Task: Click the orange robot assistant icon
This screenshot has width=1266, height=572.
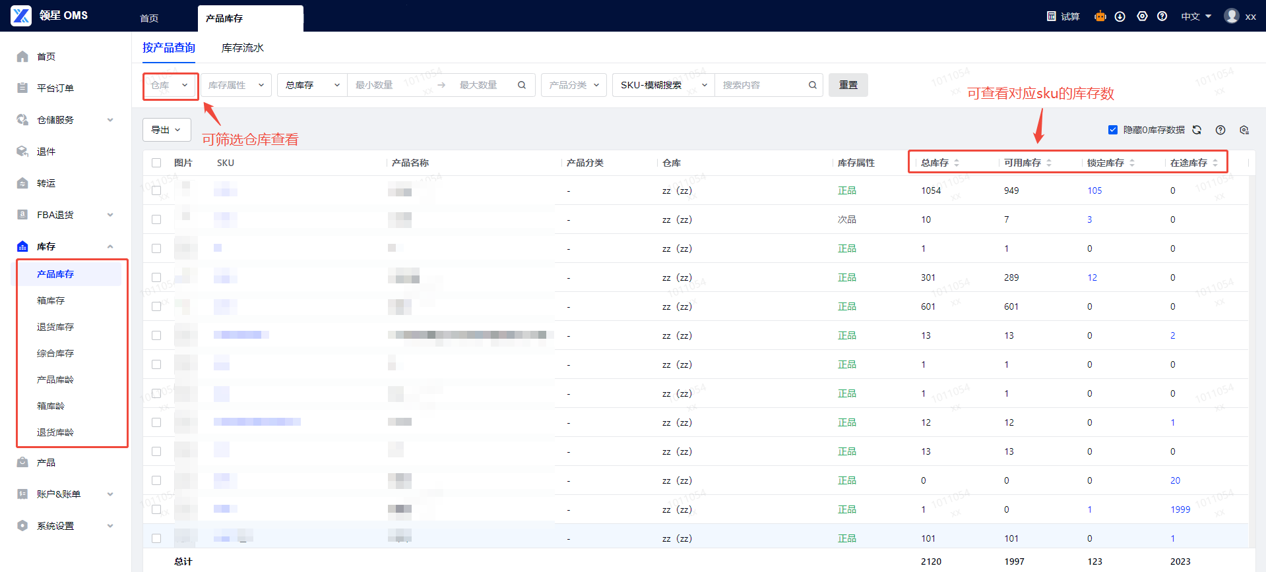Action: tap(1100, 16)
